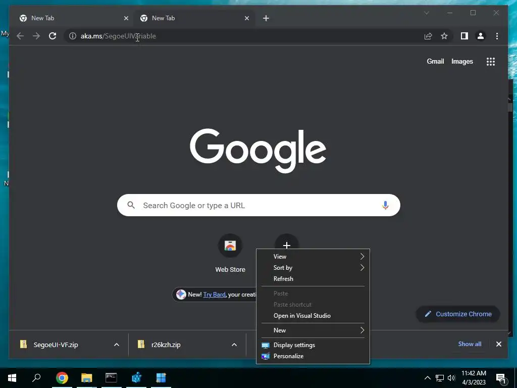The height and width of the screenshot is (388, 517).
Task: Open the Images link
Action: click(462, 61)
